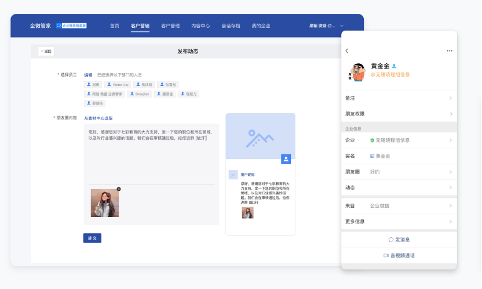
Task: Click the back arrow in the contact panel
Action: coord(347,51)
